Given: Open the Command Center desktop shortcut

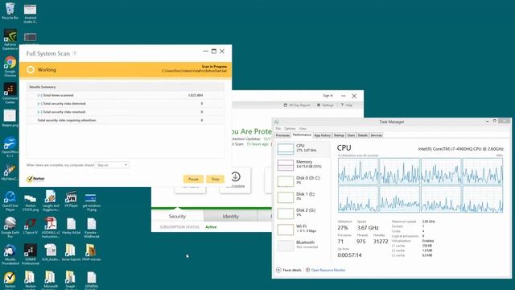Looking at the screenshot, I should [10, 93].
